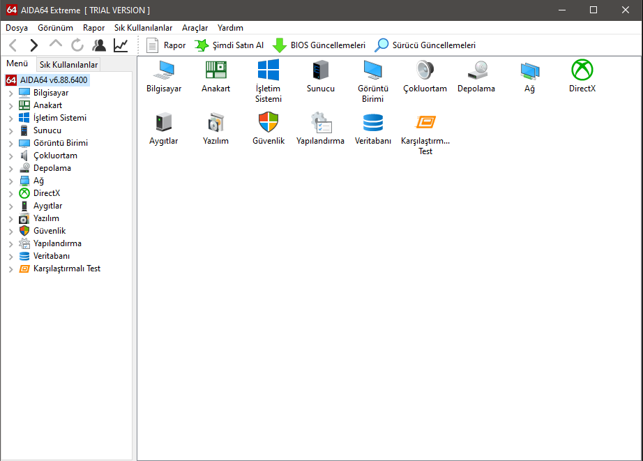This screenshot has height=461, width=643.
Task: Select Karşılaştırmalı Test in the left tree
Action: (67, 269)
